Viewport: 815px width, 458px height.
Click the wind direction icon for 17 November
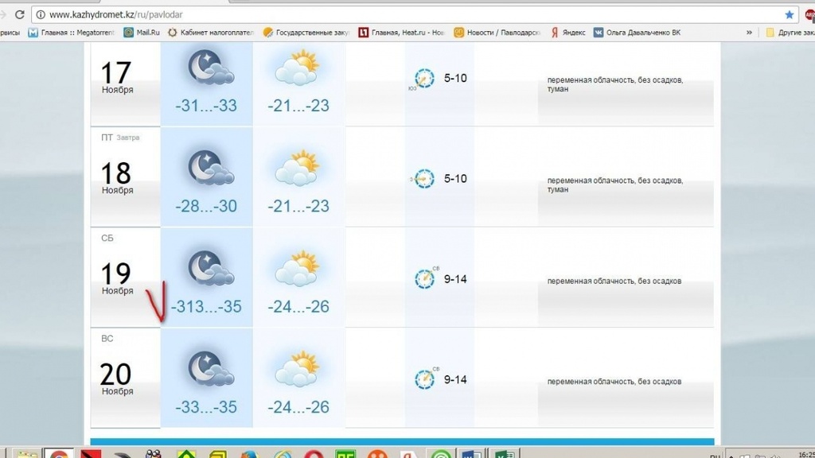pos(425,78)
